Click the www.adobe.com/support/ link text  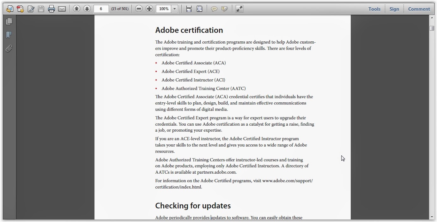(287, 181)
